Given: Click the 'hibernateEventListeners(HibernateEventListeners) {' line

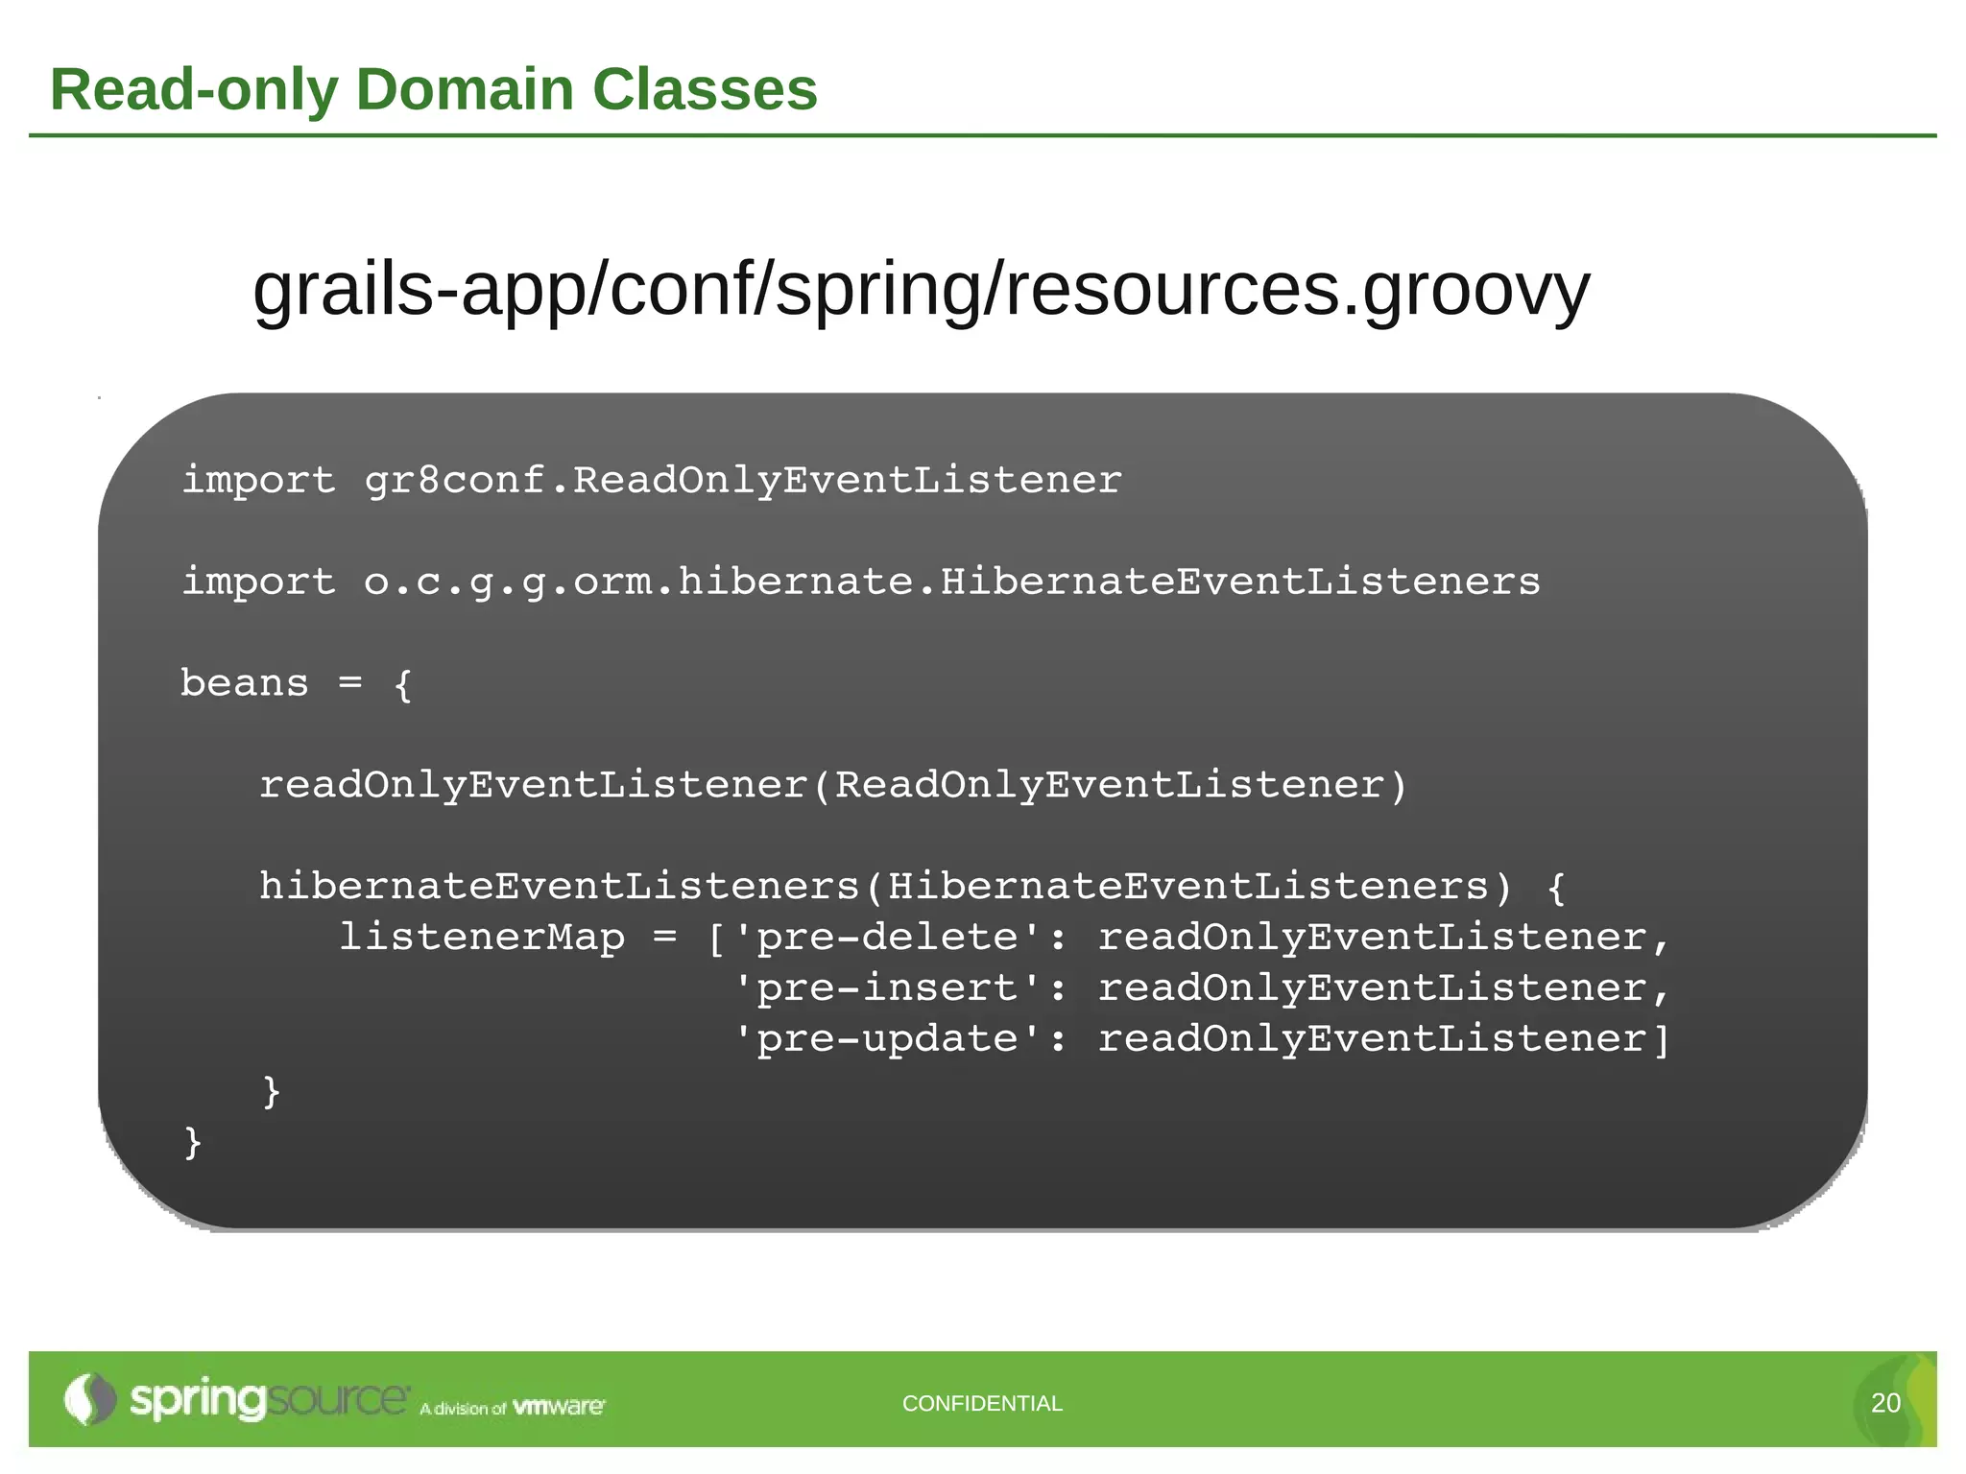Looking at the screenshot, I should pos(913,887).
